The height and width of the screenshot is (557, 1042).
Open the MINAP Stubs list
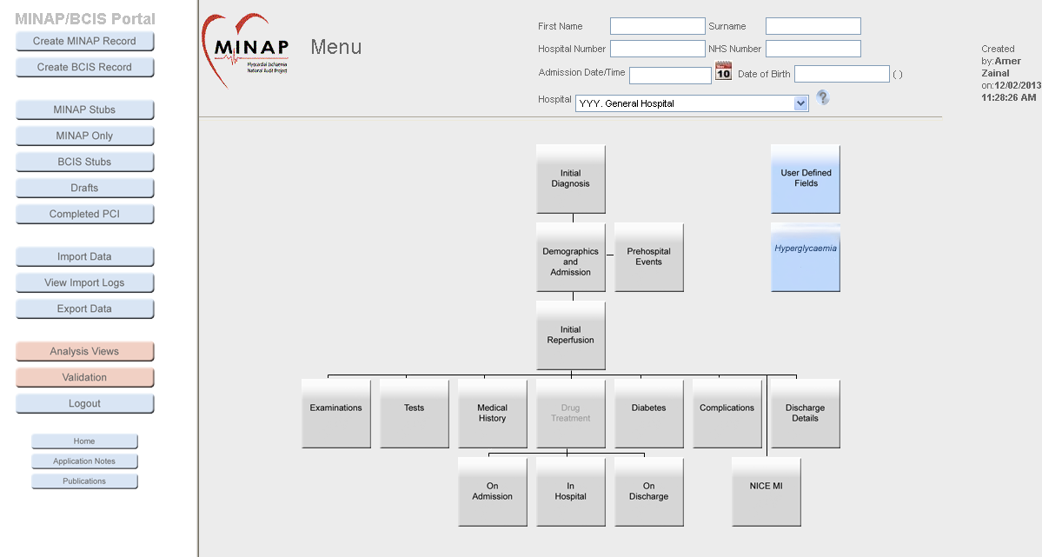(x=84, y=110)
